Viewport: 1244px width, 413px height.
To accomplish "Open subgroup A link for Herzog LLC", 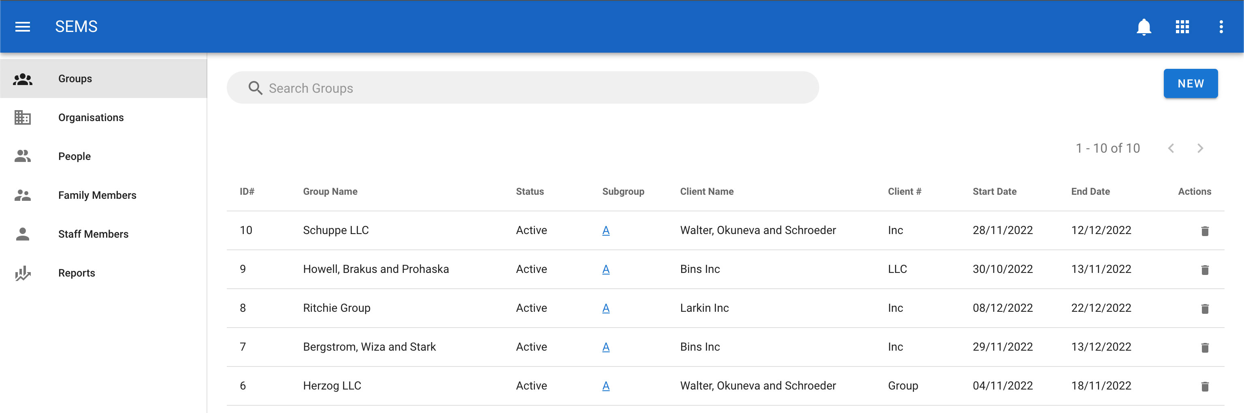I will (x=605, y=386).
